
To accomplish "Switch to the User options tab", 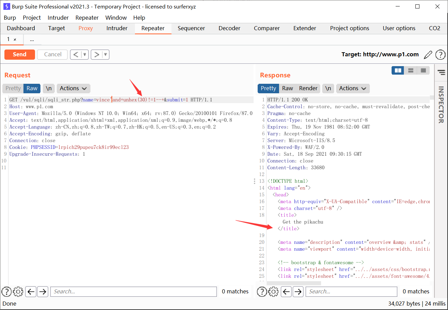I will click(x=399, y=28).
